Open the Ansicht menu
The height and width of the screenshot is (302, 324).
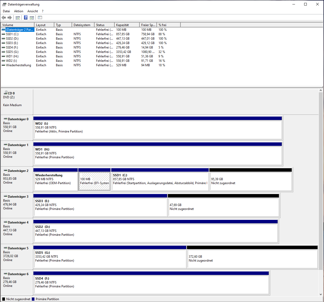[33, 11]
